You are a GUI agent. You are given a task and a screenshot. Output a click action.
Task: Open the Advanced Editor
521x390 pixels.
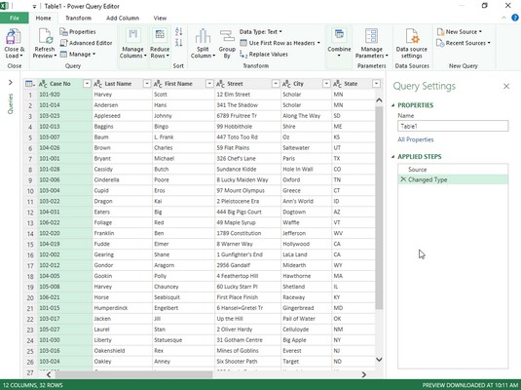(86, 43)
